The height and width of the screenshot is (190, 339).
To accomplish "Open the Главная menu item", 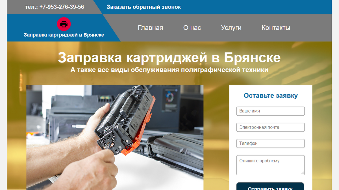I will 150,28.
